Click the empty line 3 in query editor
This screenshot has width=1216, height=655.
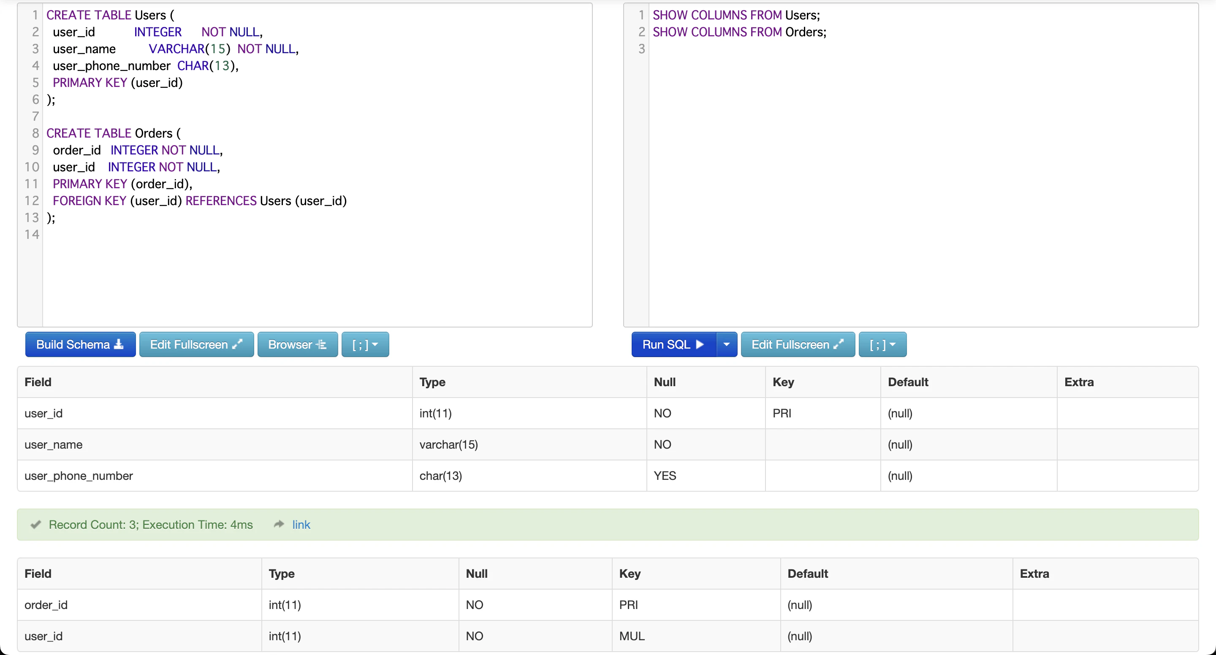[x=897, y=49]
